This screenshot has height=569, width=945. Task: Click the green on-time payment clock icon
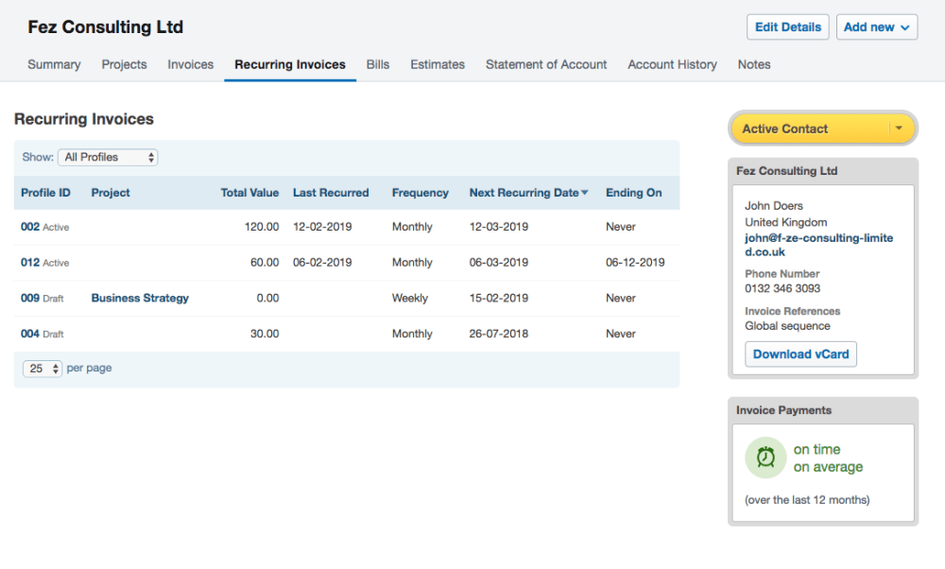click(765, 457)
